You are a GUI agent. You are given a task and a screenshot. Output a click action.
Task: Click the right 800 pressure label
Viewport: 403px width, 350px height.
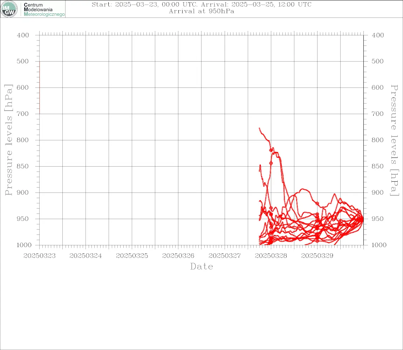[x=377, y=140]
